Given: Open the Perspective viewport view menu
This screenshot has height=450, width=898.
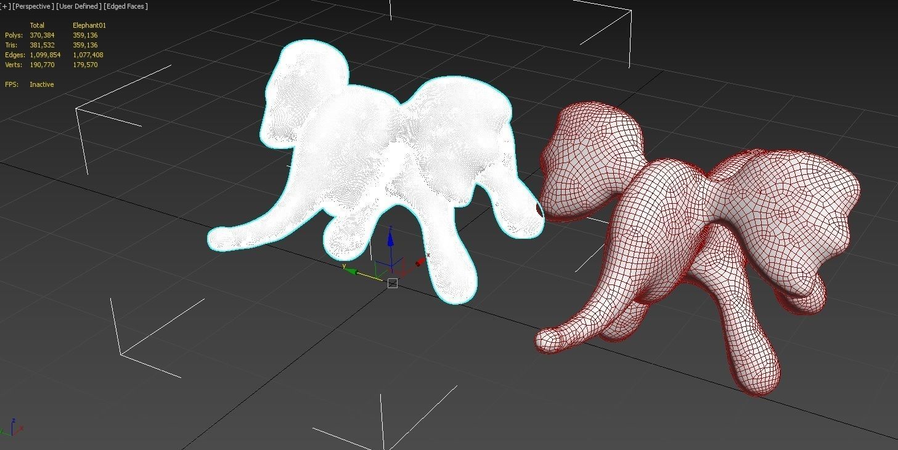Looking at the screenshot, I should click(33, 6).
